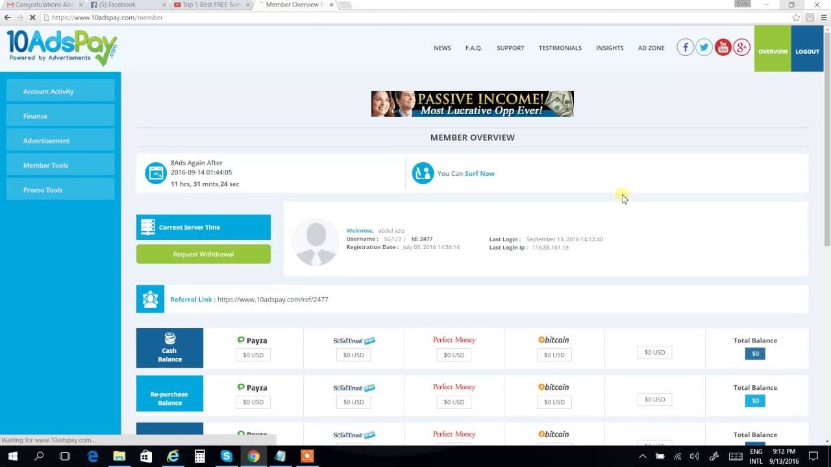Click the referral URL text
Viewport: 831px width, 467px height.
click(273, 300)
